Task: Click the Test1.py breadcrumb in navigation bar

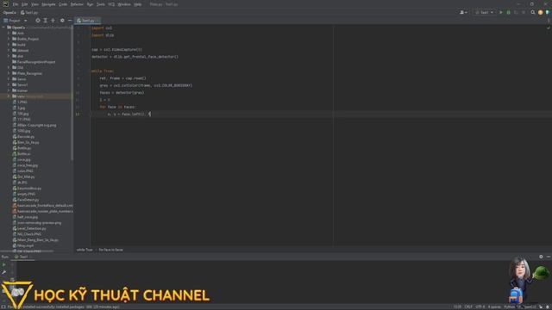Action: pyautogui.click(x=29, y=12)
